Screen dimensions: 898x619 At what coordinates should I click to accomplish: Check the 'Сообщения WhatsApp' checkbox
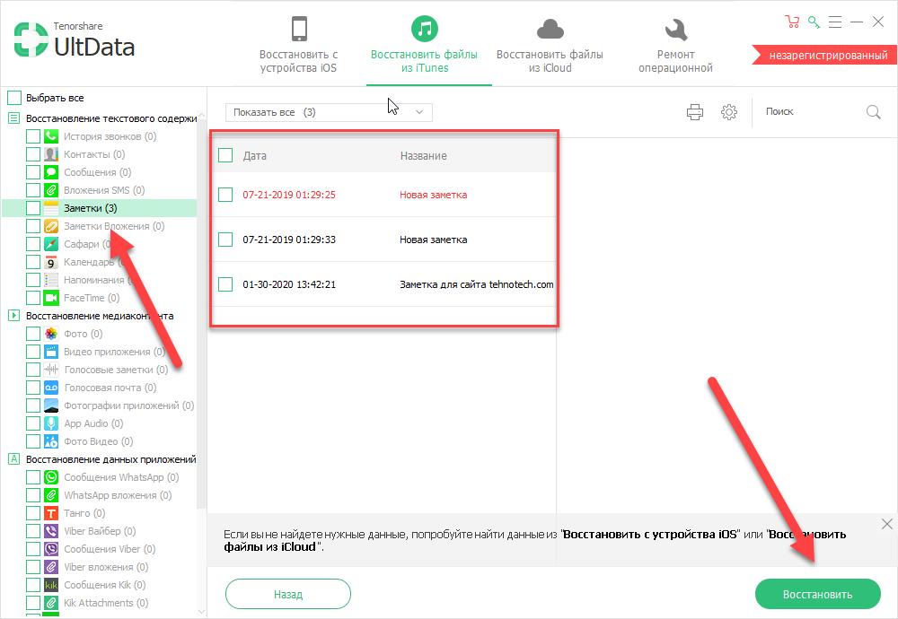[x=33, y=477]
